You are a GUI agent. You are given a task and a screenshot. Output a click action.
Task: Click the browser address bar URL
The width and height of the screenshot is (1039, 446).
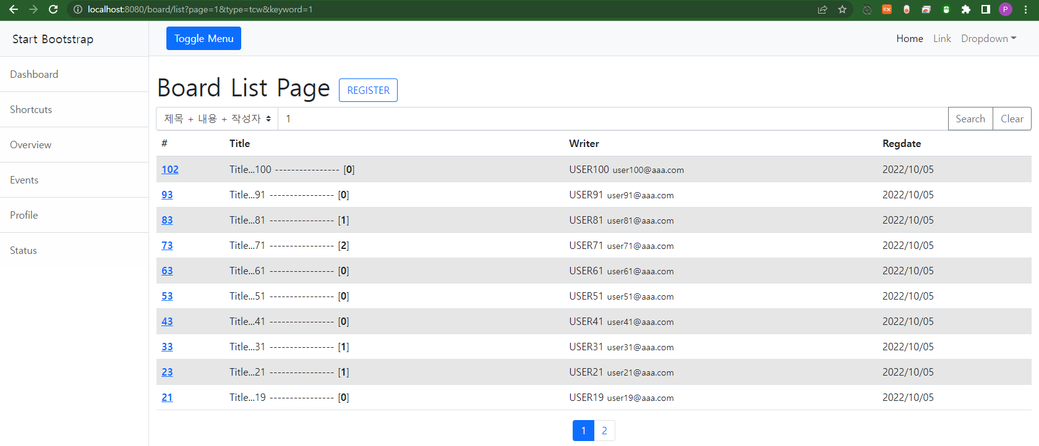pyautogui.click(x=200, y=9)
